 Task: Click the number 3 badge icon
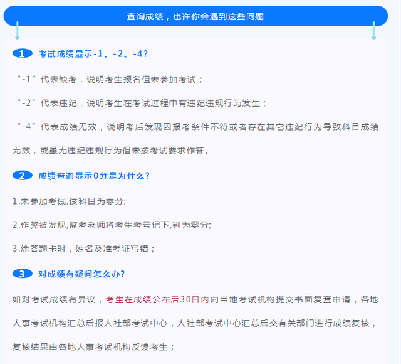tap(23, 274)
